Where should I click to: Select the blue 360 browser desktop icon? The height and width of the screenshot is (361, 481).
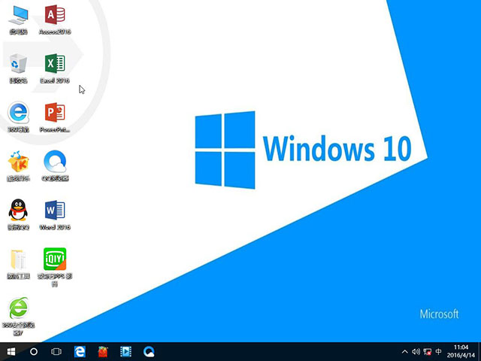(18, 113)
